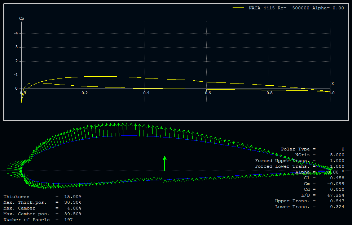Click the L/D value 47.294
The width and height of the screenshot is (352, 225).
(336, 195)
